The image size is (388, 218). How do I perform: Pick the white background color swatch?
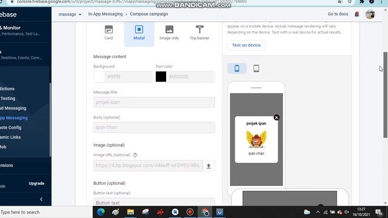click(x=99, y=77)
